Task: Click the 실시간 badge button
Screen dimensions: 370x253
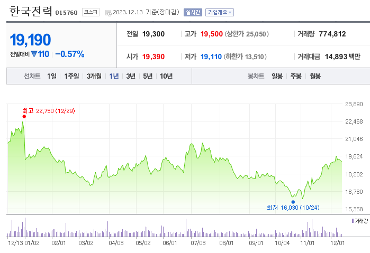Action: tap(193, 12)
